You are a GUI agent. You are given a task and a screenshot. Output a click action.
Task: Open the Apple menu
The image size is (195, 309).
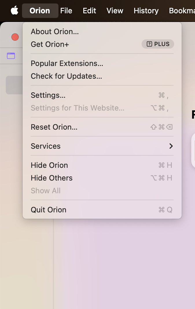point(14,11)
